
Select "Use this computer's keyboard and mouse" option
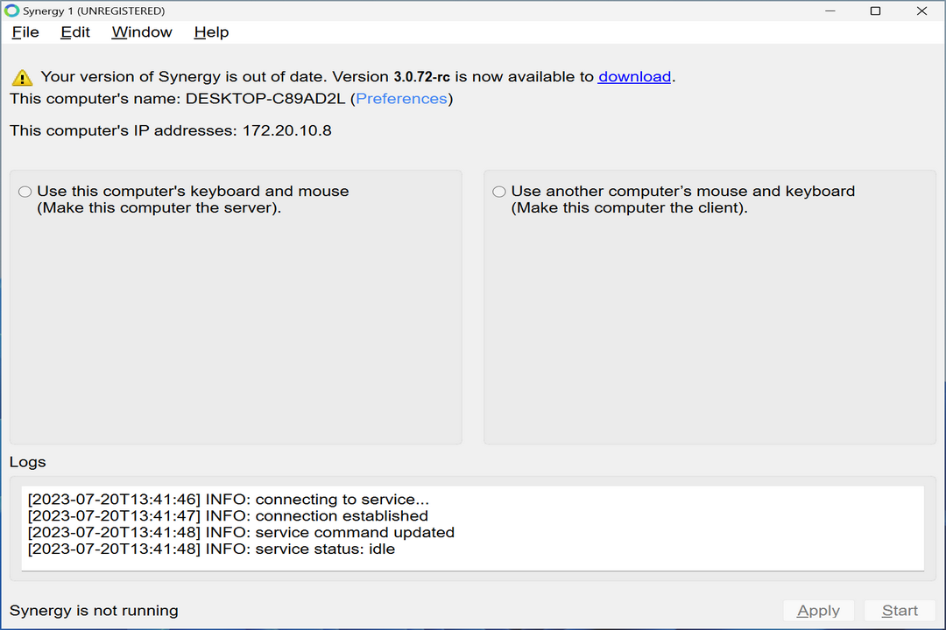click(25, 192)
